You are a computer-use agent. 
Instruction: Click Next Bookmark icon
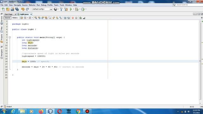(57, 18)
